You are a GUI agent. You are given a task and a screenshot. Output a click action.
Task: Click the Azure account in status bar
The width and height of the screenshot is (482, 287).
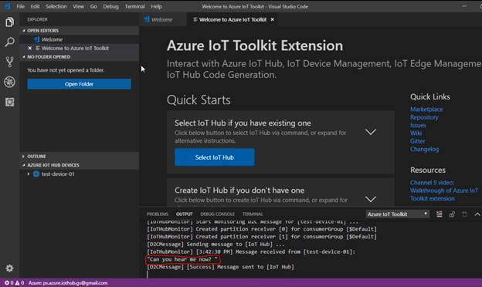point(68,282)
